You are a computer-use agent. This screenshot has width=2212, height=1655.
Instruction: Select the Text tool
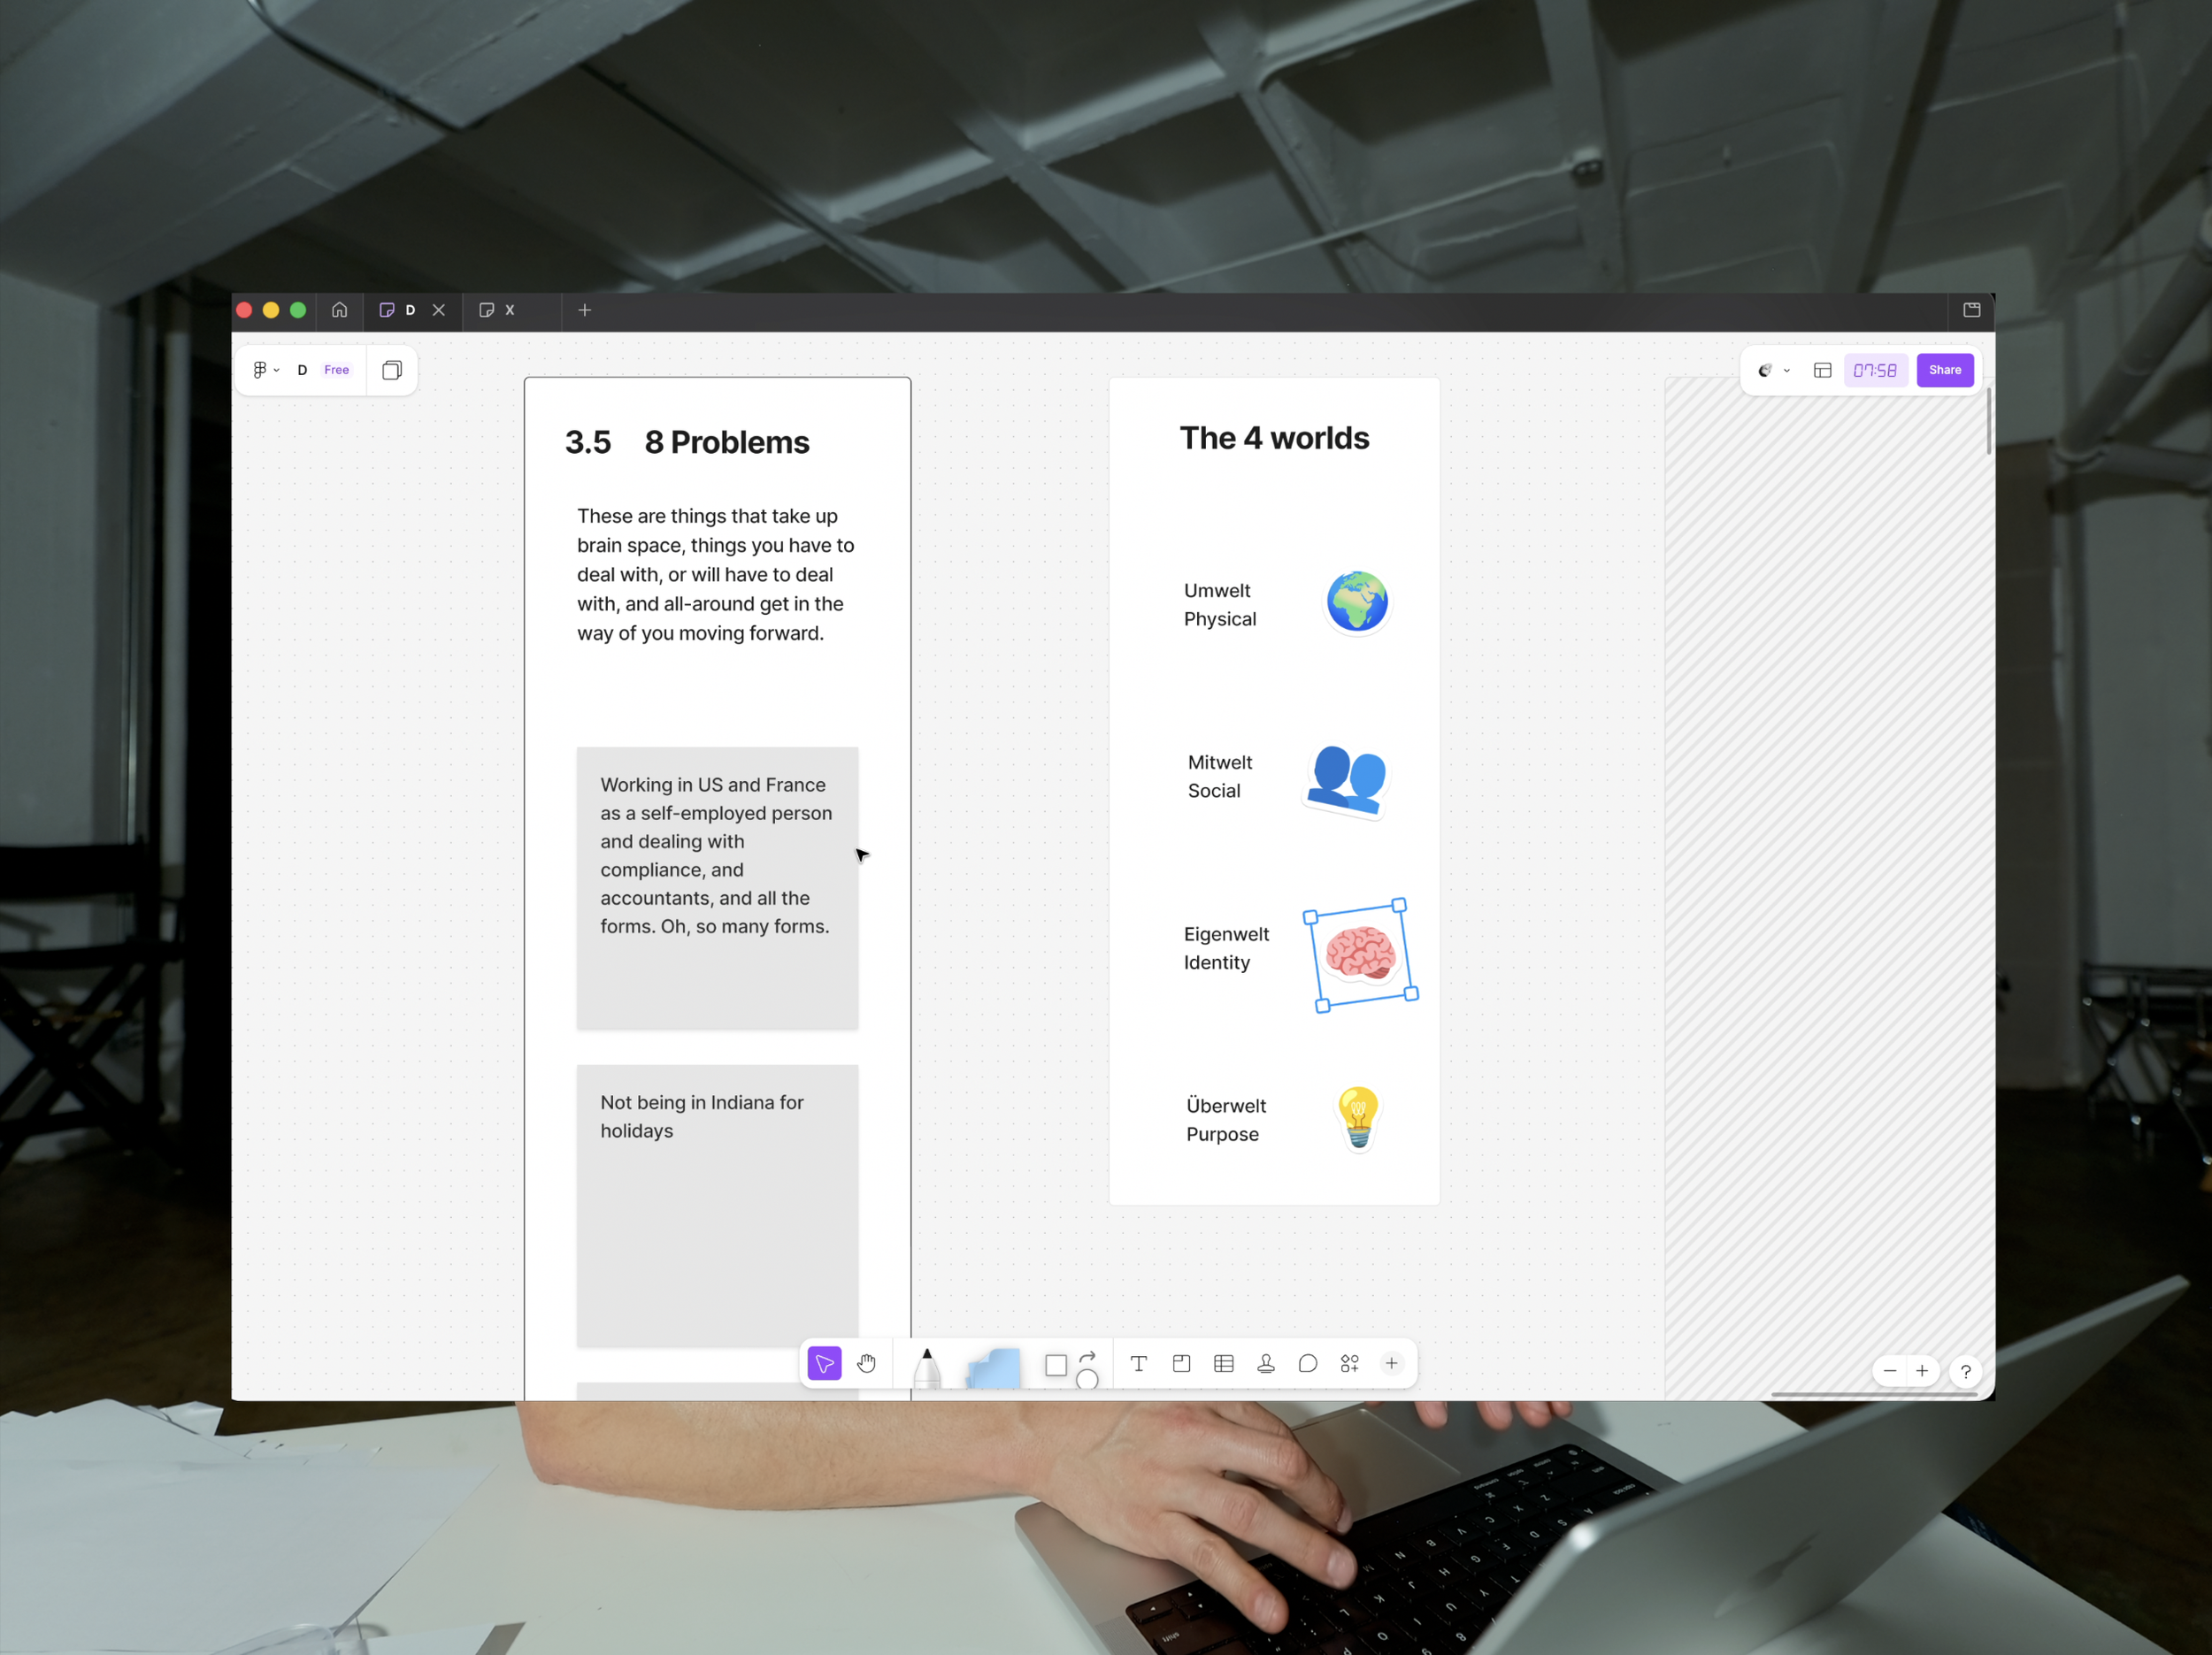pos(1138,1363)
